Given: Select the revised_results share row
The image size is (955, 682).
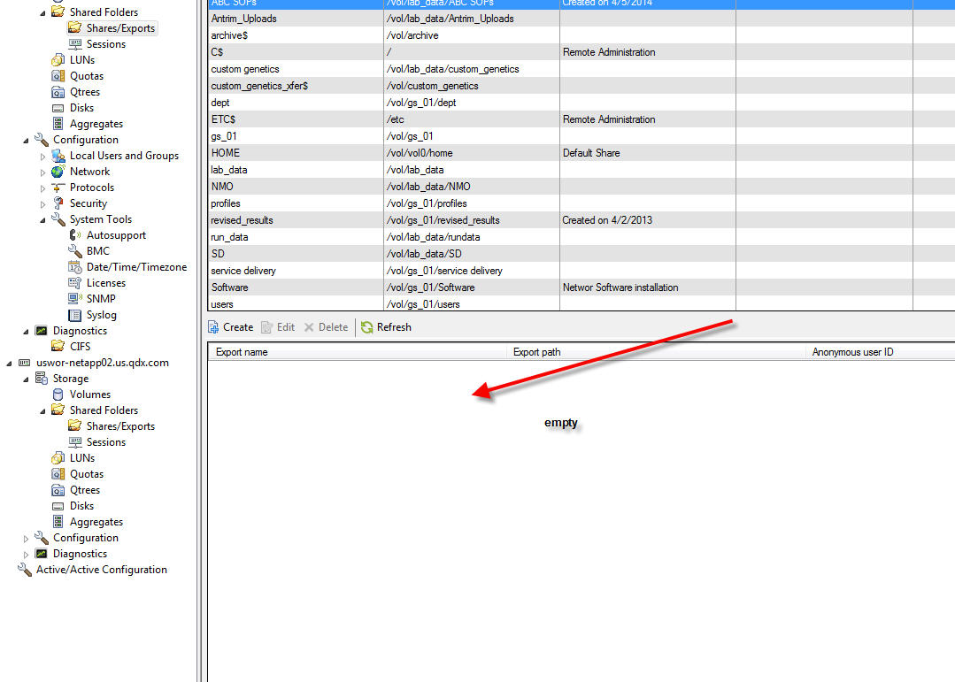Looking at the screenshot, I should click(242, 220).
